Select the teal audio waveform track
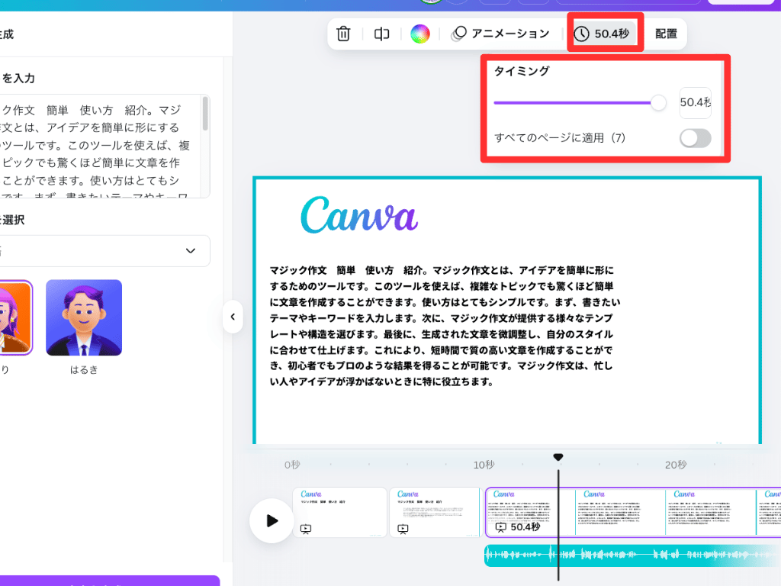The width and height of the screenshot is (781, 586). [632, 555]
